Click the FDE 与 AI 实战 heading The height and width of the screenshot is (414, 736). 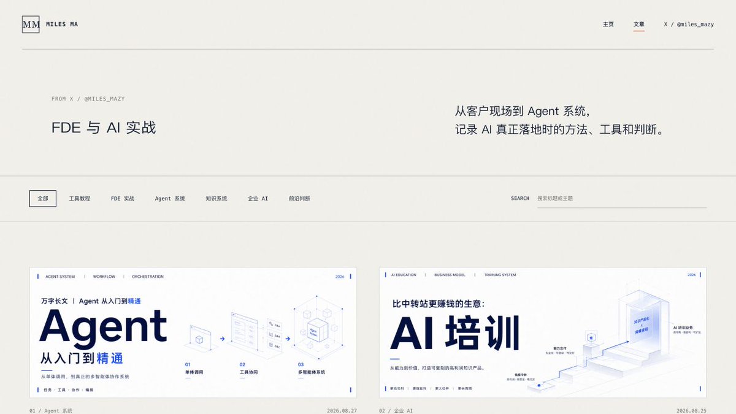point(104,128)
